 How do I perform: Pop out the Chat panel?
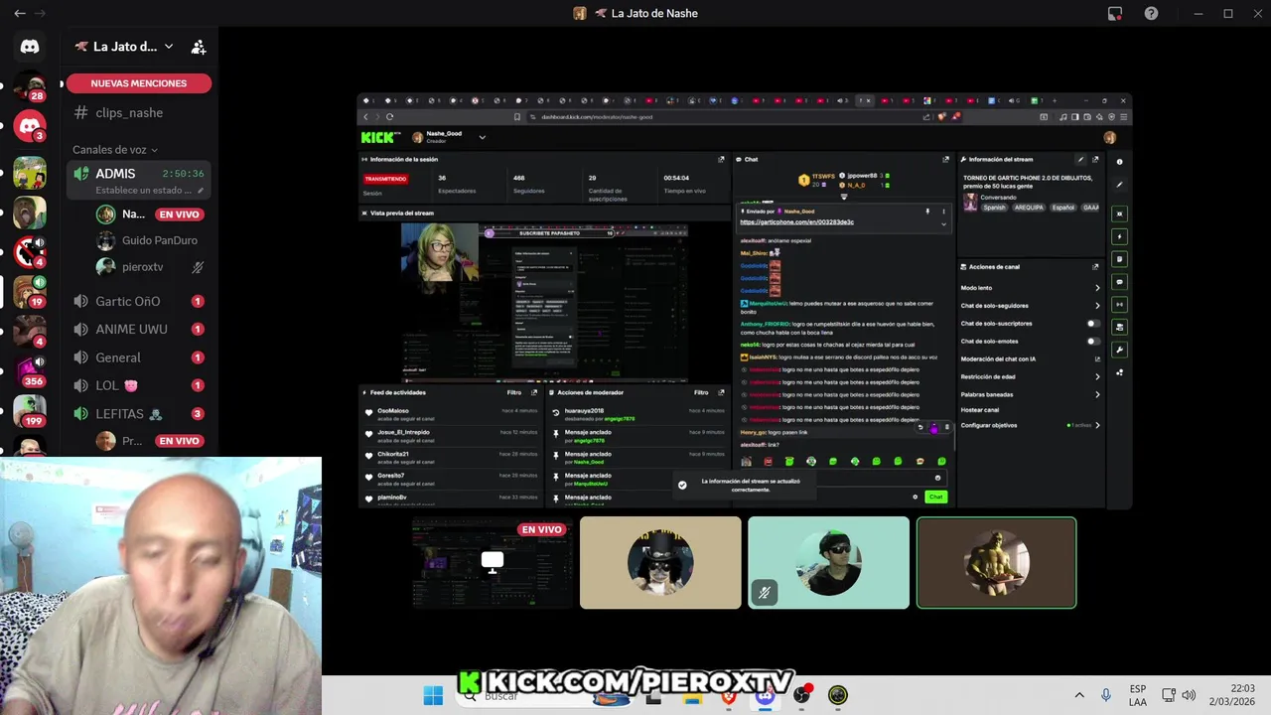(x=945, y=159)
